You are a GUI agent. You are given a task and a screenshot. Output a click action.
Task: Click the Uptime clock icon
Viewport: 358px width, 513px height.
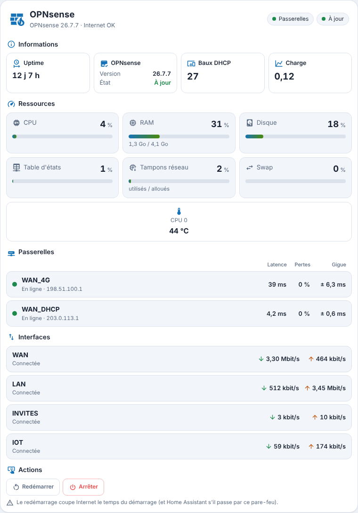[16, 63]
